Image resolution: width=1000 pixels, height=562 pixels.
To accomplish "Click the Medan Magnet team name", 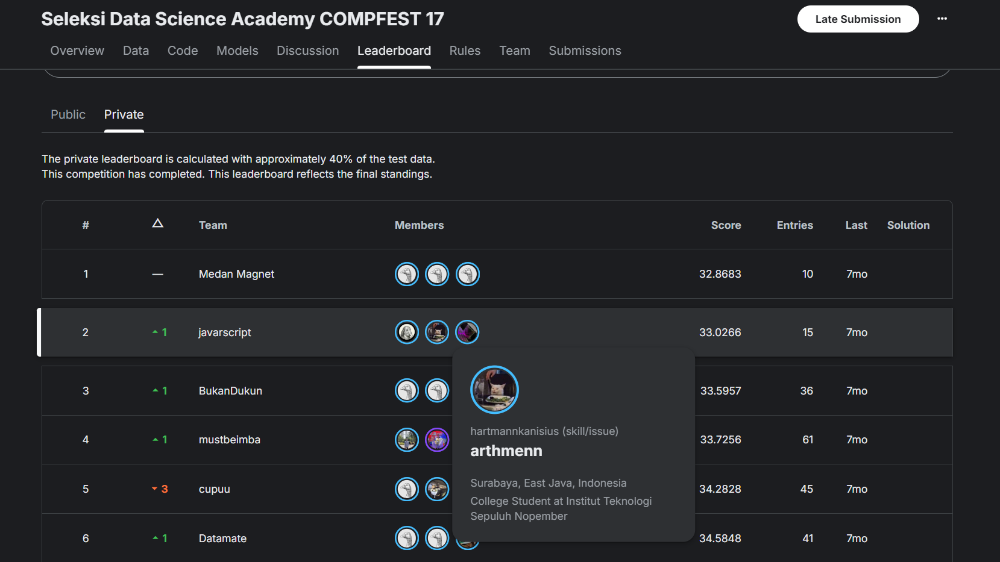I will 236,274.
